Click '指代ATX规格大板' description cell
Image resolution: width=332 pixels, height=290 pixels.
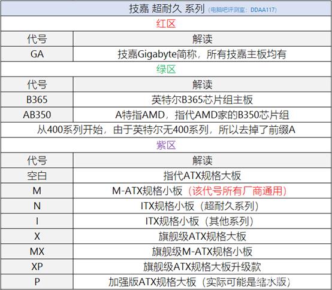202,176
